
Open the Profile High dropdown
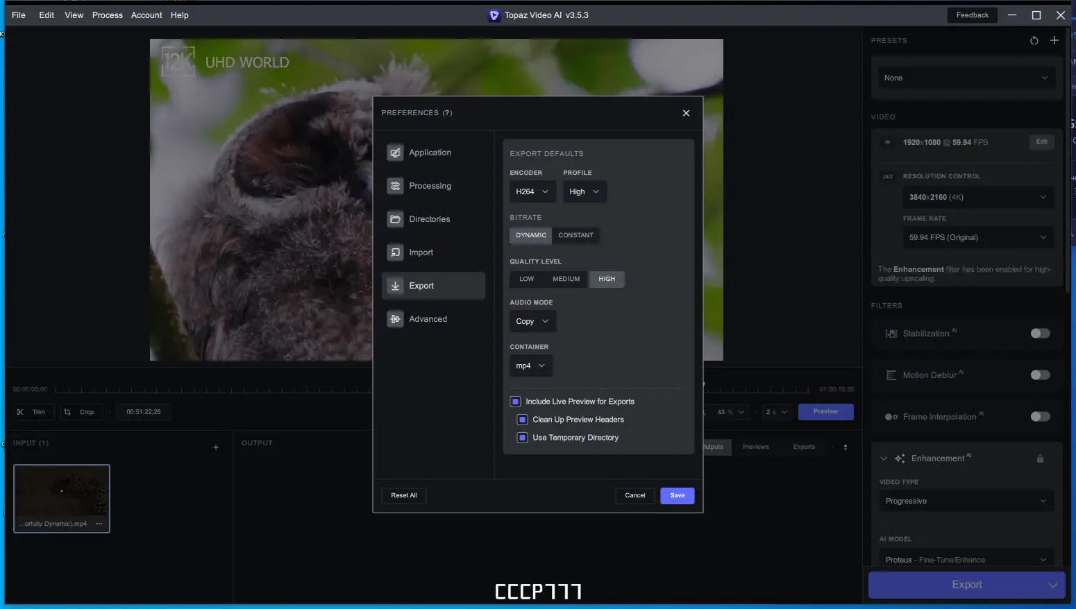(585, 191)
